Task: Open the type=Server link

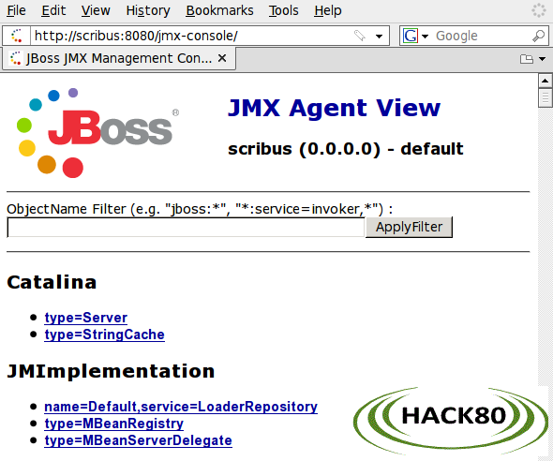Action: pos(85,318)
